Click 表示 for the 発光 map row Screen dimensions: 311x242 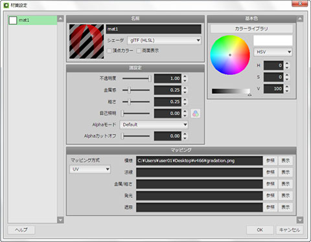point(286,195)
